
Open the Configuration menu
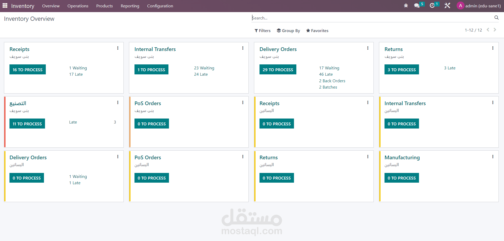tap(160, 6)
